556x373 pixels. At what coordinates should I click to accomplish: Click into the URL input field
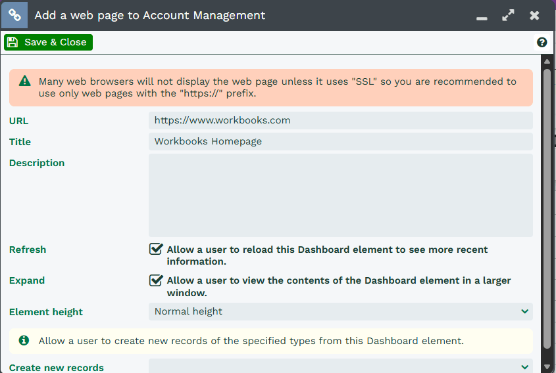point(340,120)
